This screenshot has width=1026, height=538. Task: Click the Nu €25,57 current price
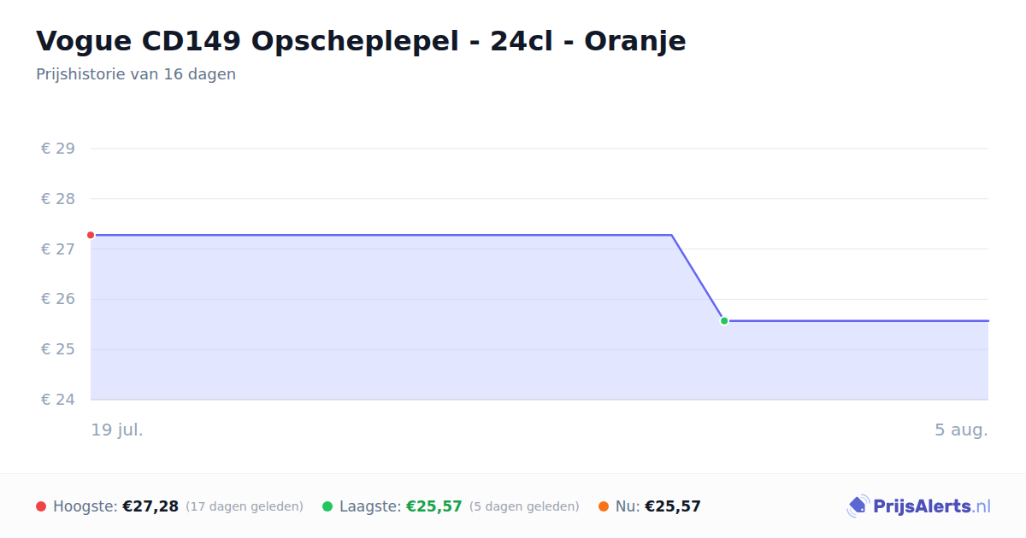[673, 506]
